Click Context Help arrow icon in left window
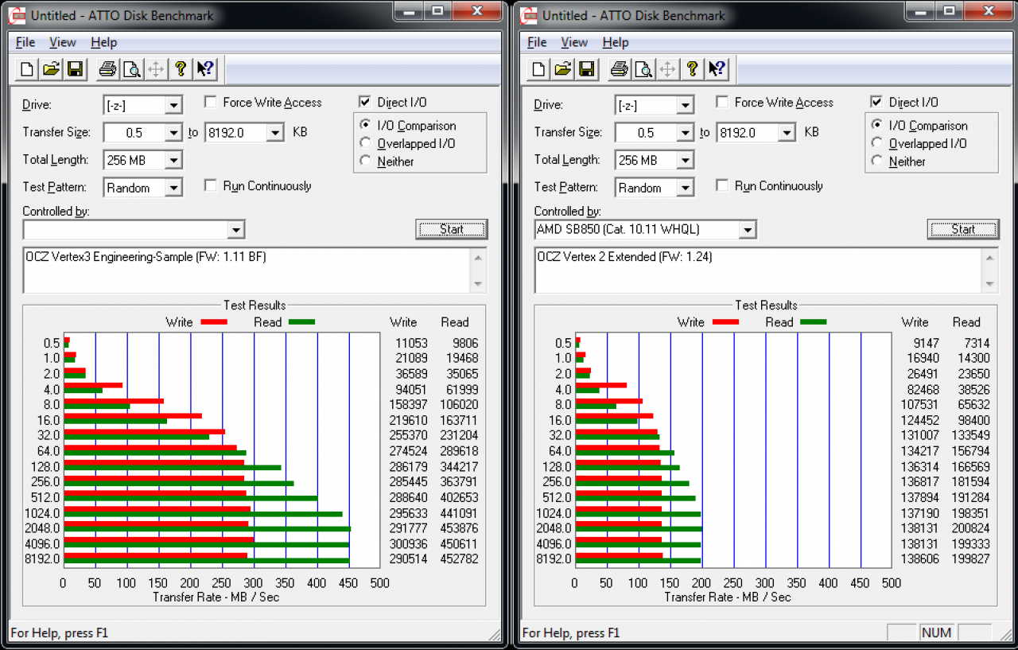 tap(205, 69)
